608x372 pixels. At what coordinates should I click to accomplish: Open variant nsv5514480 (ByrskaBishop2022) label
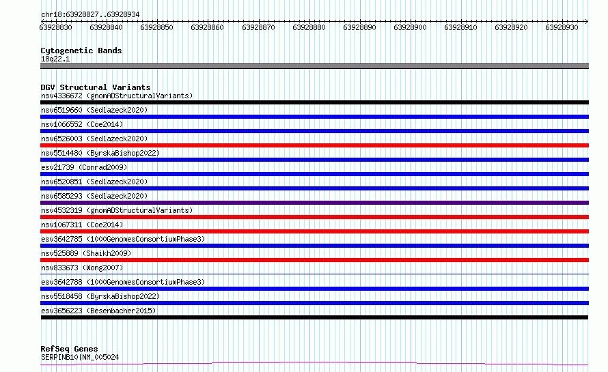[100, 153]
